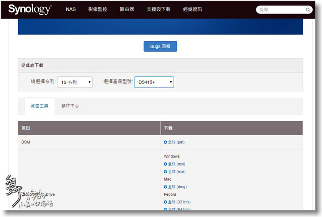The image size is (322, 217).
Task: Download DSM via 全球 (pat) link
Action: [176, 142]
